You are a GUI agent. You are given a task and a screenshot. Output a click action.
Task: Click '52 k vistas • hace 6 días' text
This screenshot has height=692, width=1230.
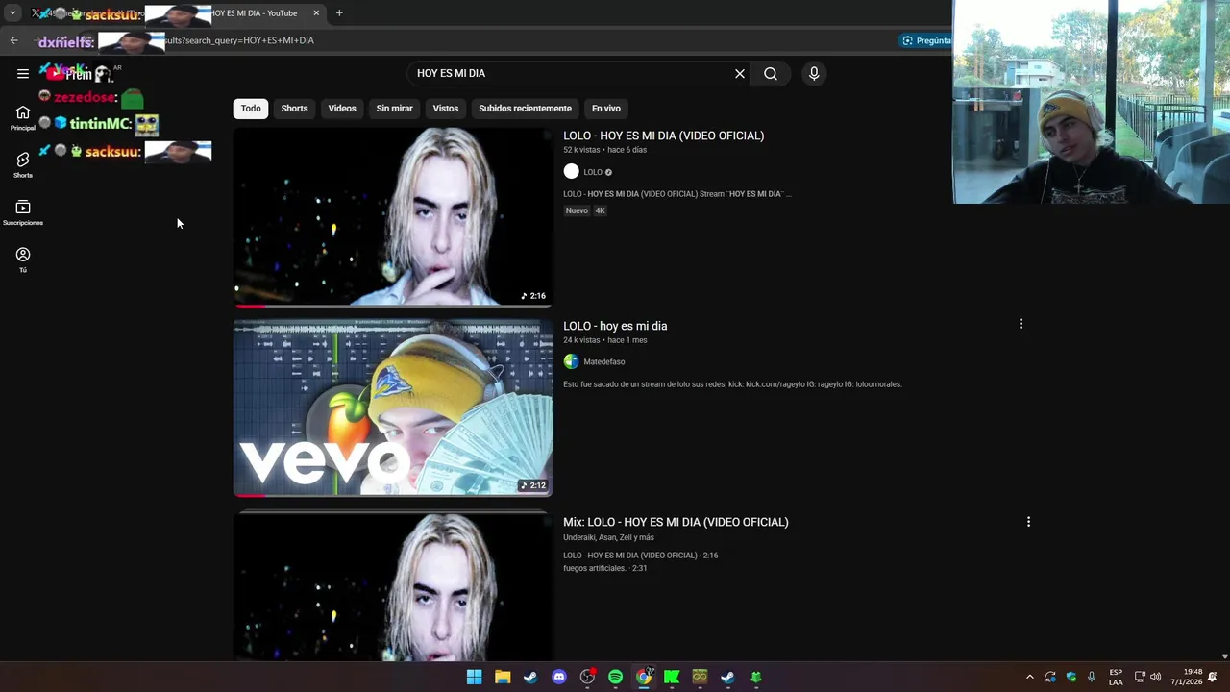(x=604, y=150)
